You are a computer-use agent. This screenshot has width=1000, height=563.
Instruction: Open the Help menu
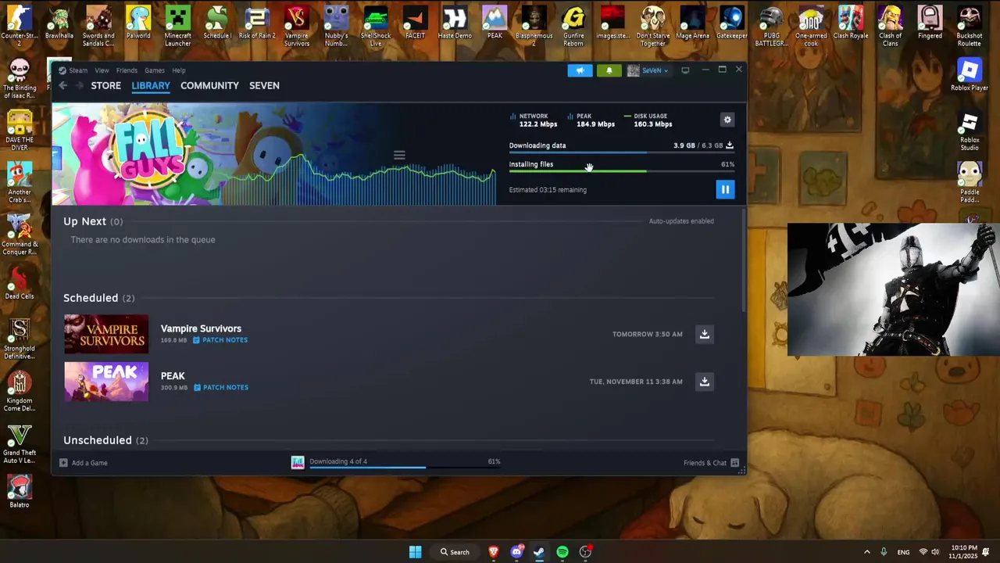point(179,70)
